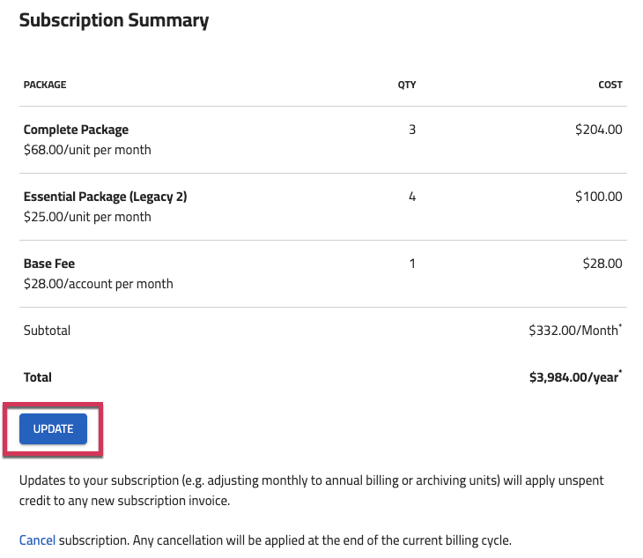Click the $332.00/Month subtotal amount
This screenshot has height=558, width=643.
pyautogui.click(x=575, y=331)
